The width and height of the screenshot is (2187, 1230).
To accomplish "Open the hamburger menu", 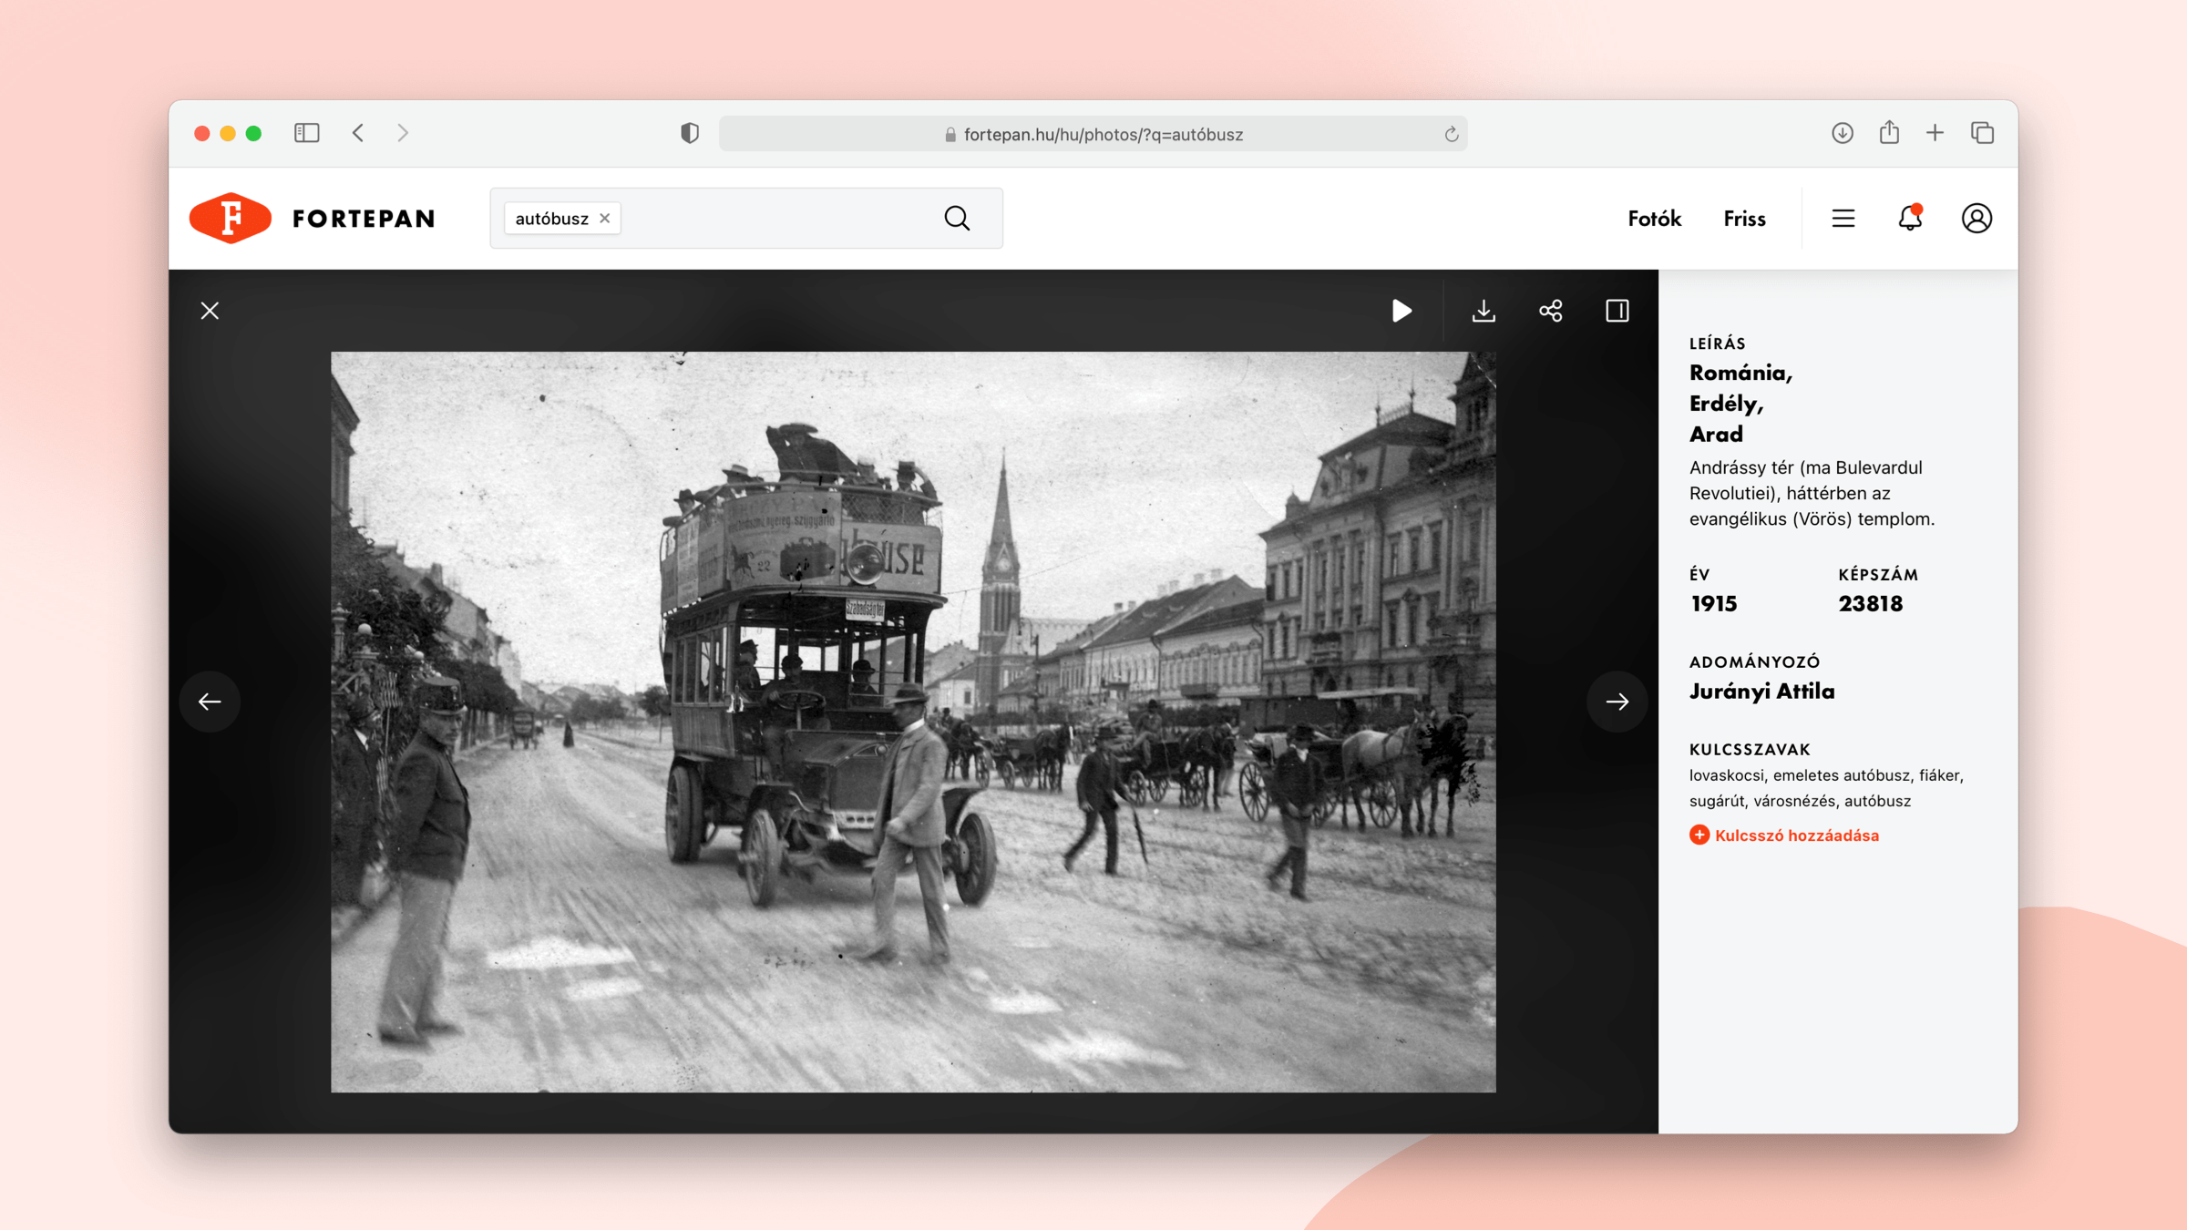I will pos(1843,219).
